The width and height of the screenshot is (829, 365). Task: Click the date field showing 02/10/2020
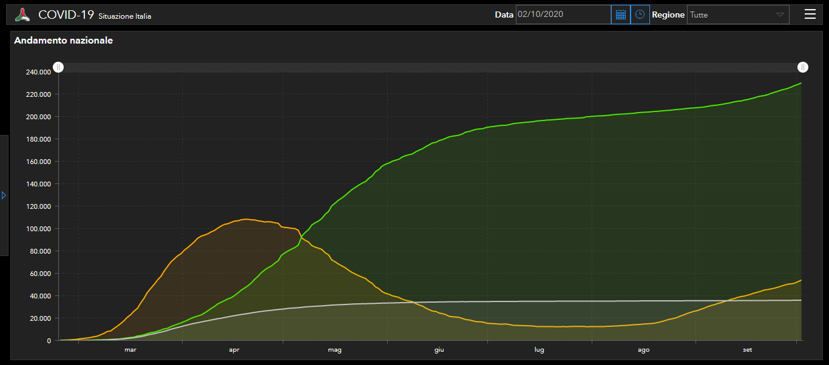[x=563, y=15]
